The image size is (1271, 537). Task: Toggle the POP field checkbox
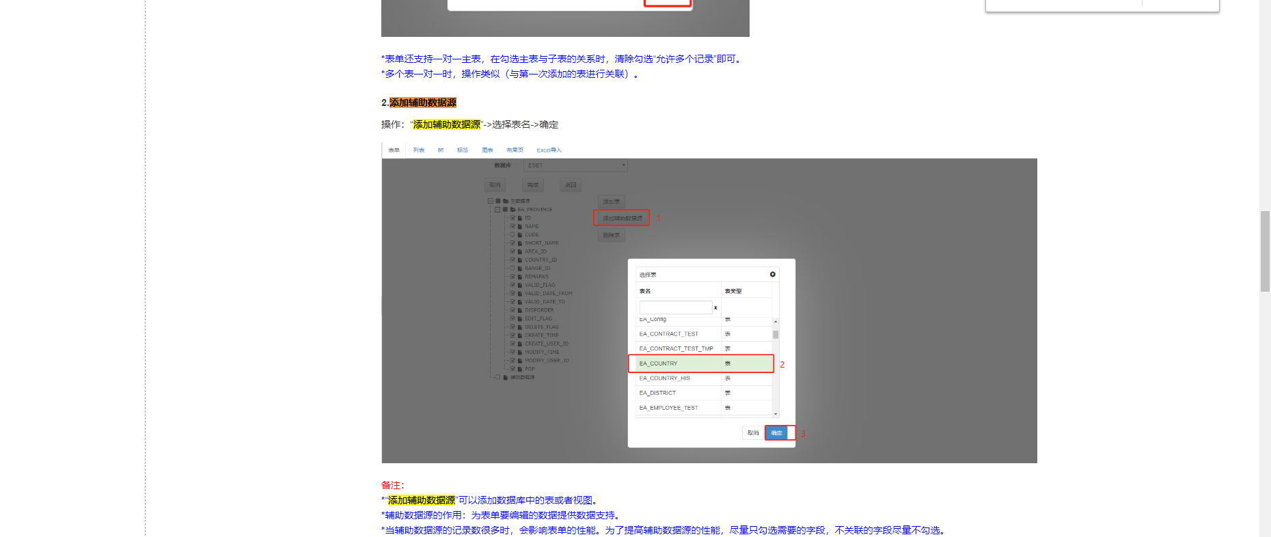click(512, 369)
